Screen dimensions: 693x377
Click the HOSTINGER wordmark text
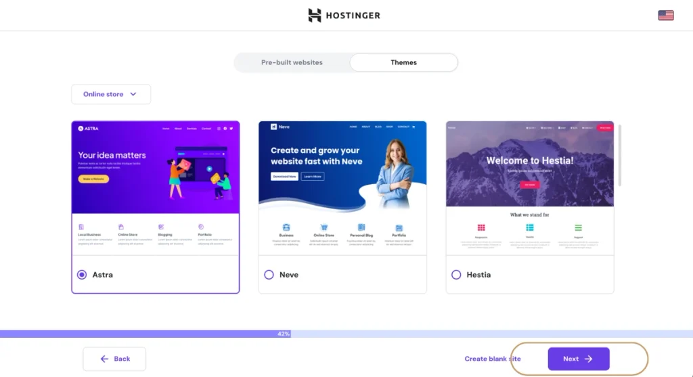coord(353,16)
